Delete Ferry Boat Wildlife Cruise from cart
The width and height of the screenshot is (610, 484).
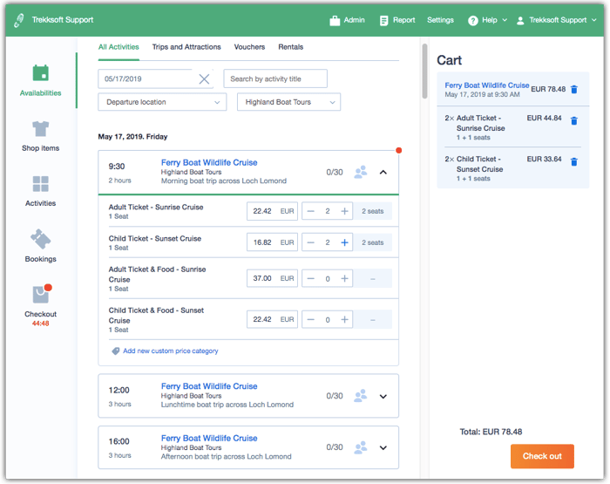[x=574, y=89]
